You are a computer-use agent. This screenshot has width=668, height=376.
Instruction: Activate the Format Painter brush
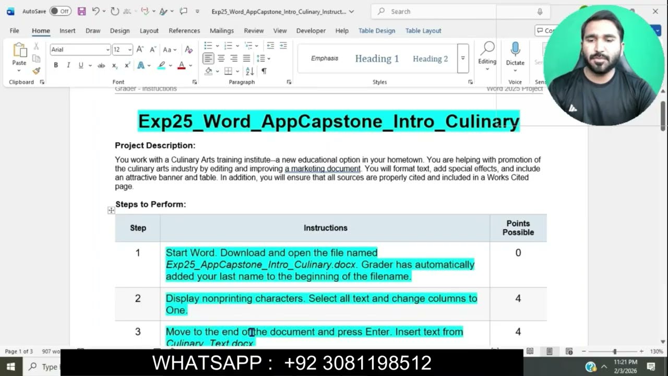36,70
